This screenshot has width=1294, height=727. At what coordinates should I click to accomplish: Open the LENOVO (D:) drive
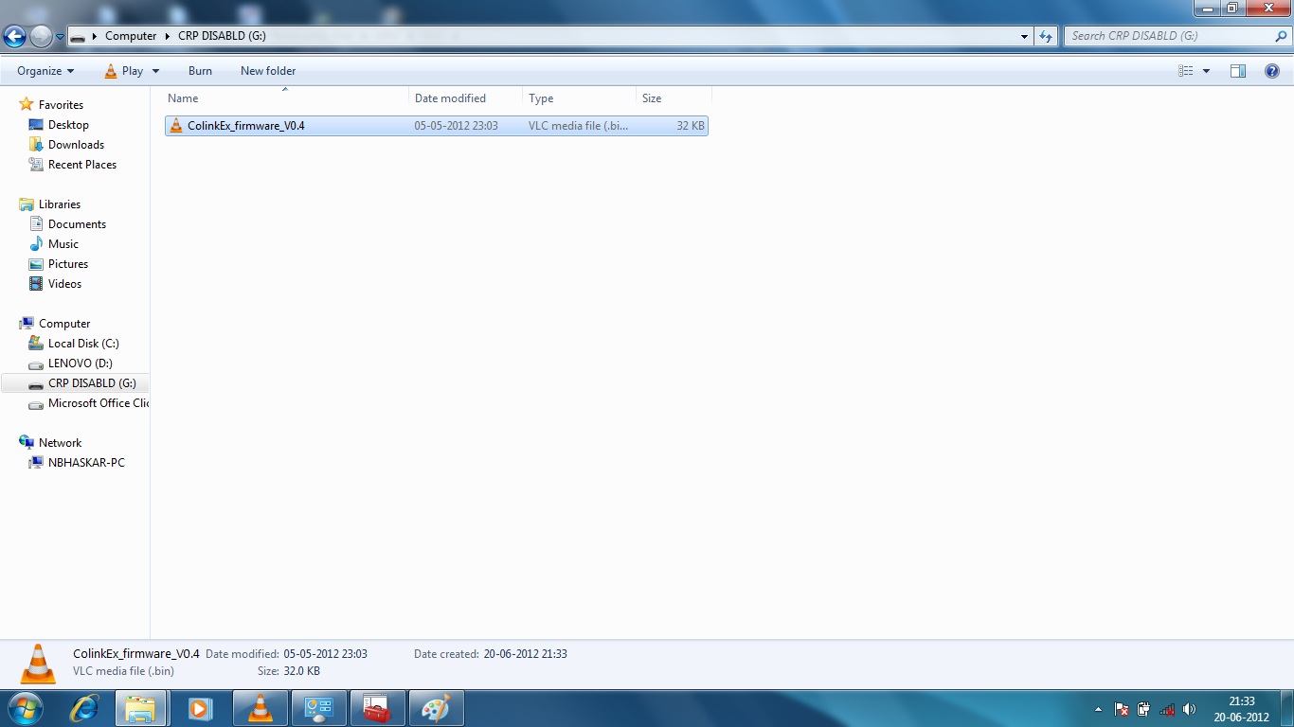click(81, 363)
